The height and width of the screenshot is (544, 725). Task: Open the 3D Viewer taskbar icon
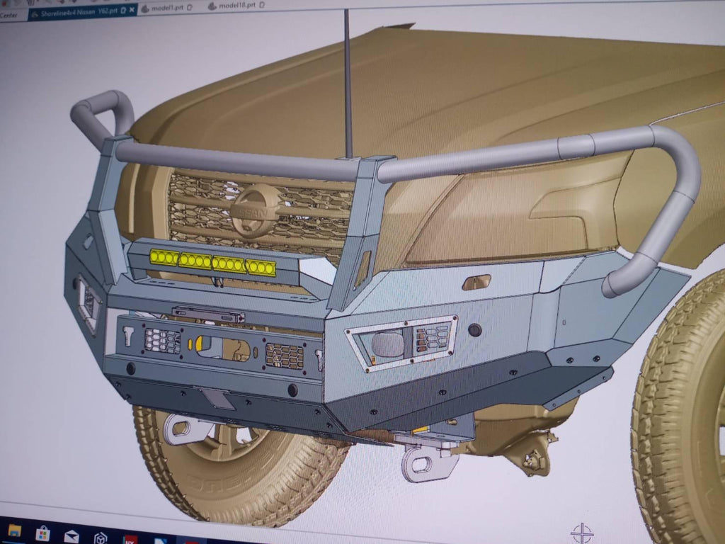101,538
